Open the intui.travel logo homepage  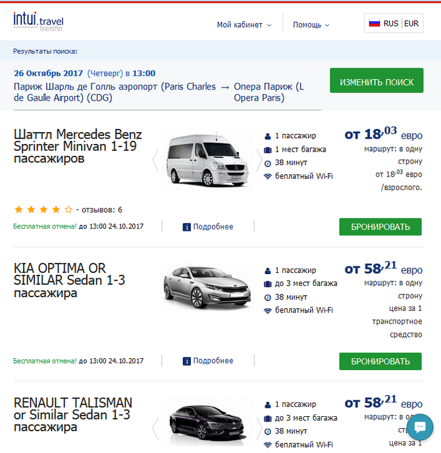(38, 22)
